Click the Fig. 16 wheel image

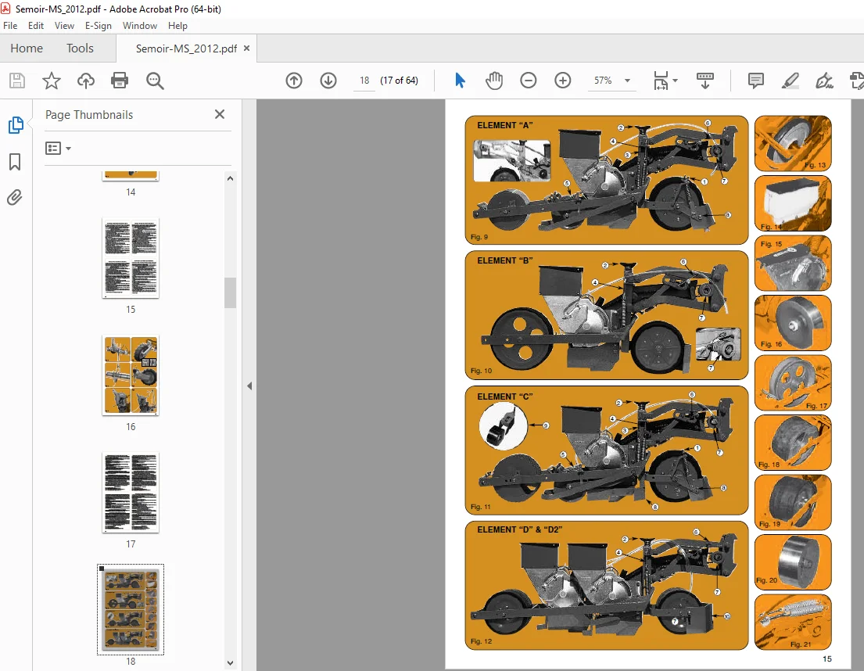(x=793, y=323)
